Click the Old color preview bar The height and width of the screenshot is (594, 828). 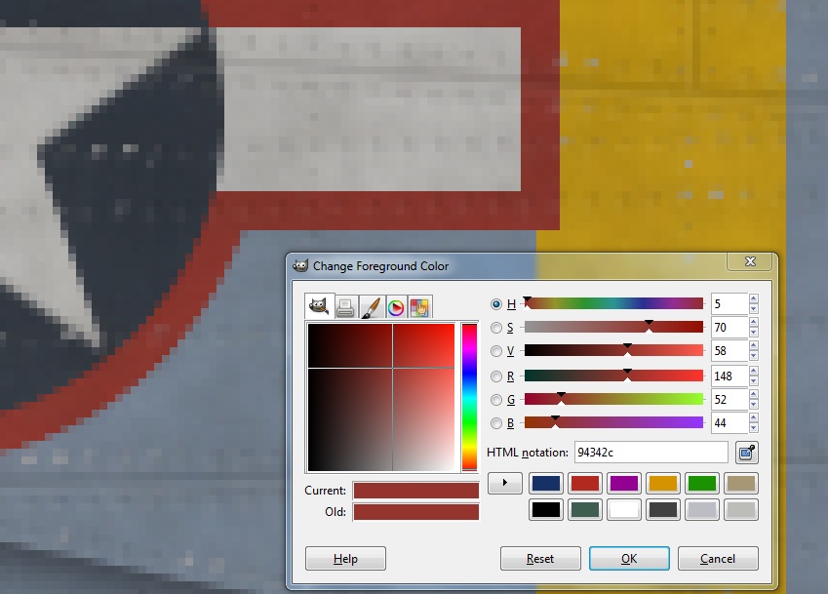(x=416, y=512)
